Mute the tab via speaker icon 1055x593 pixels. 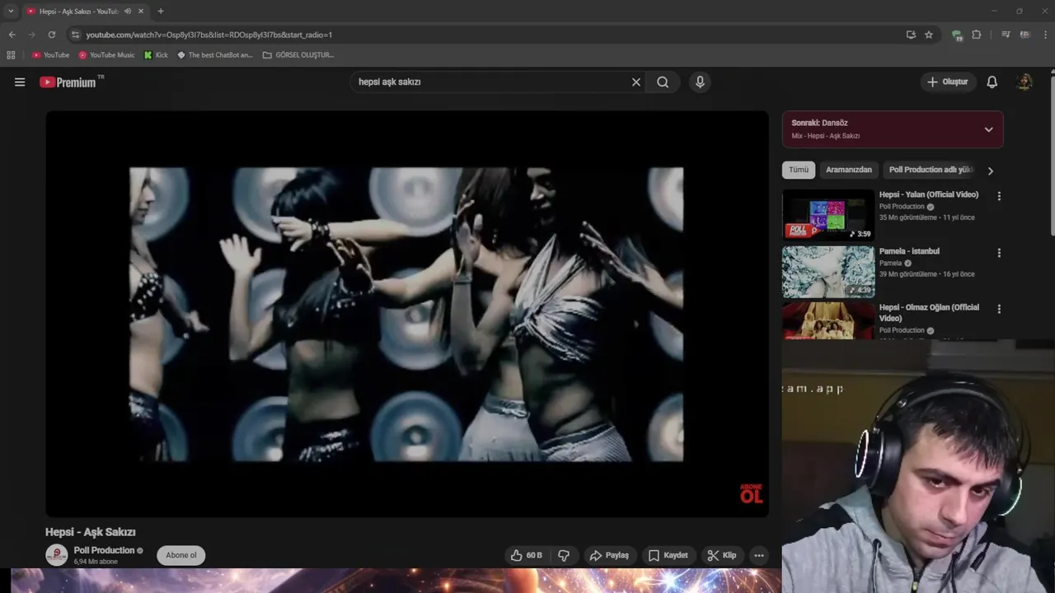pos(128,12)
